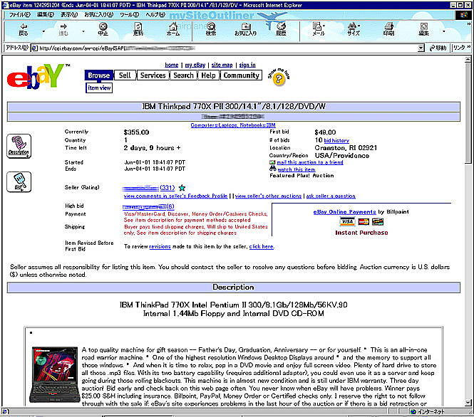This screenshot has width=474, height=417.
Task: Click the ThinkPad laptop thumbnail image
Action: 55,374
